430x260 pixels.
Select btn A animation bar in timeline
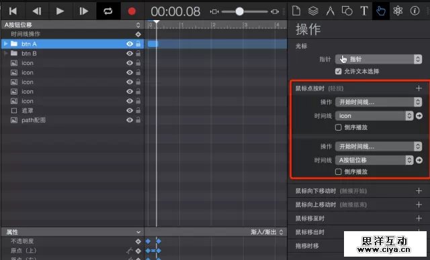click(153, 44)
